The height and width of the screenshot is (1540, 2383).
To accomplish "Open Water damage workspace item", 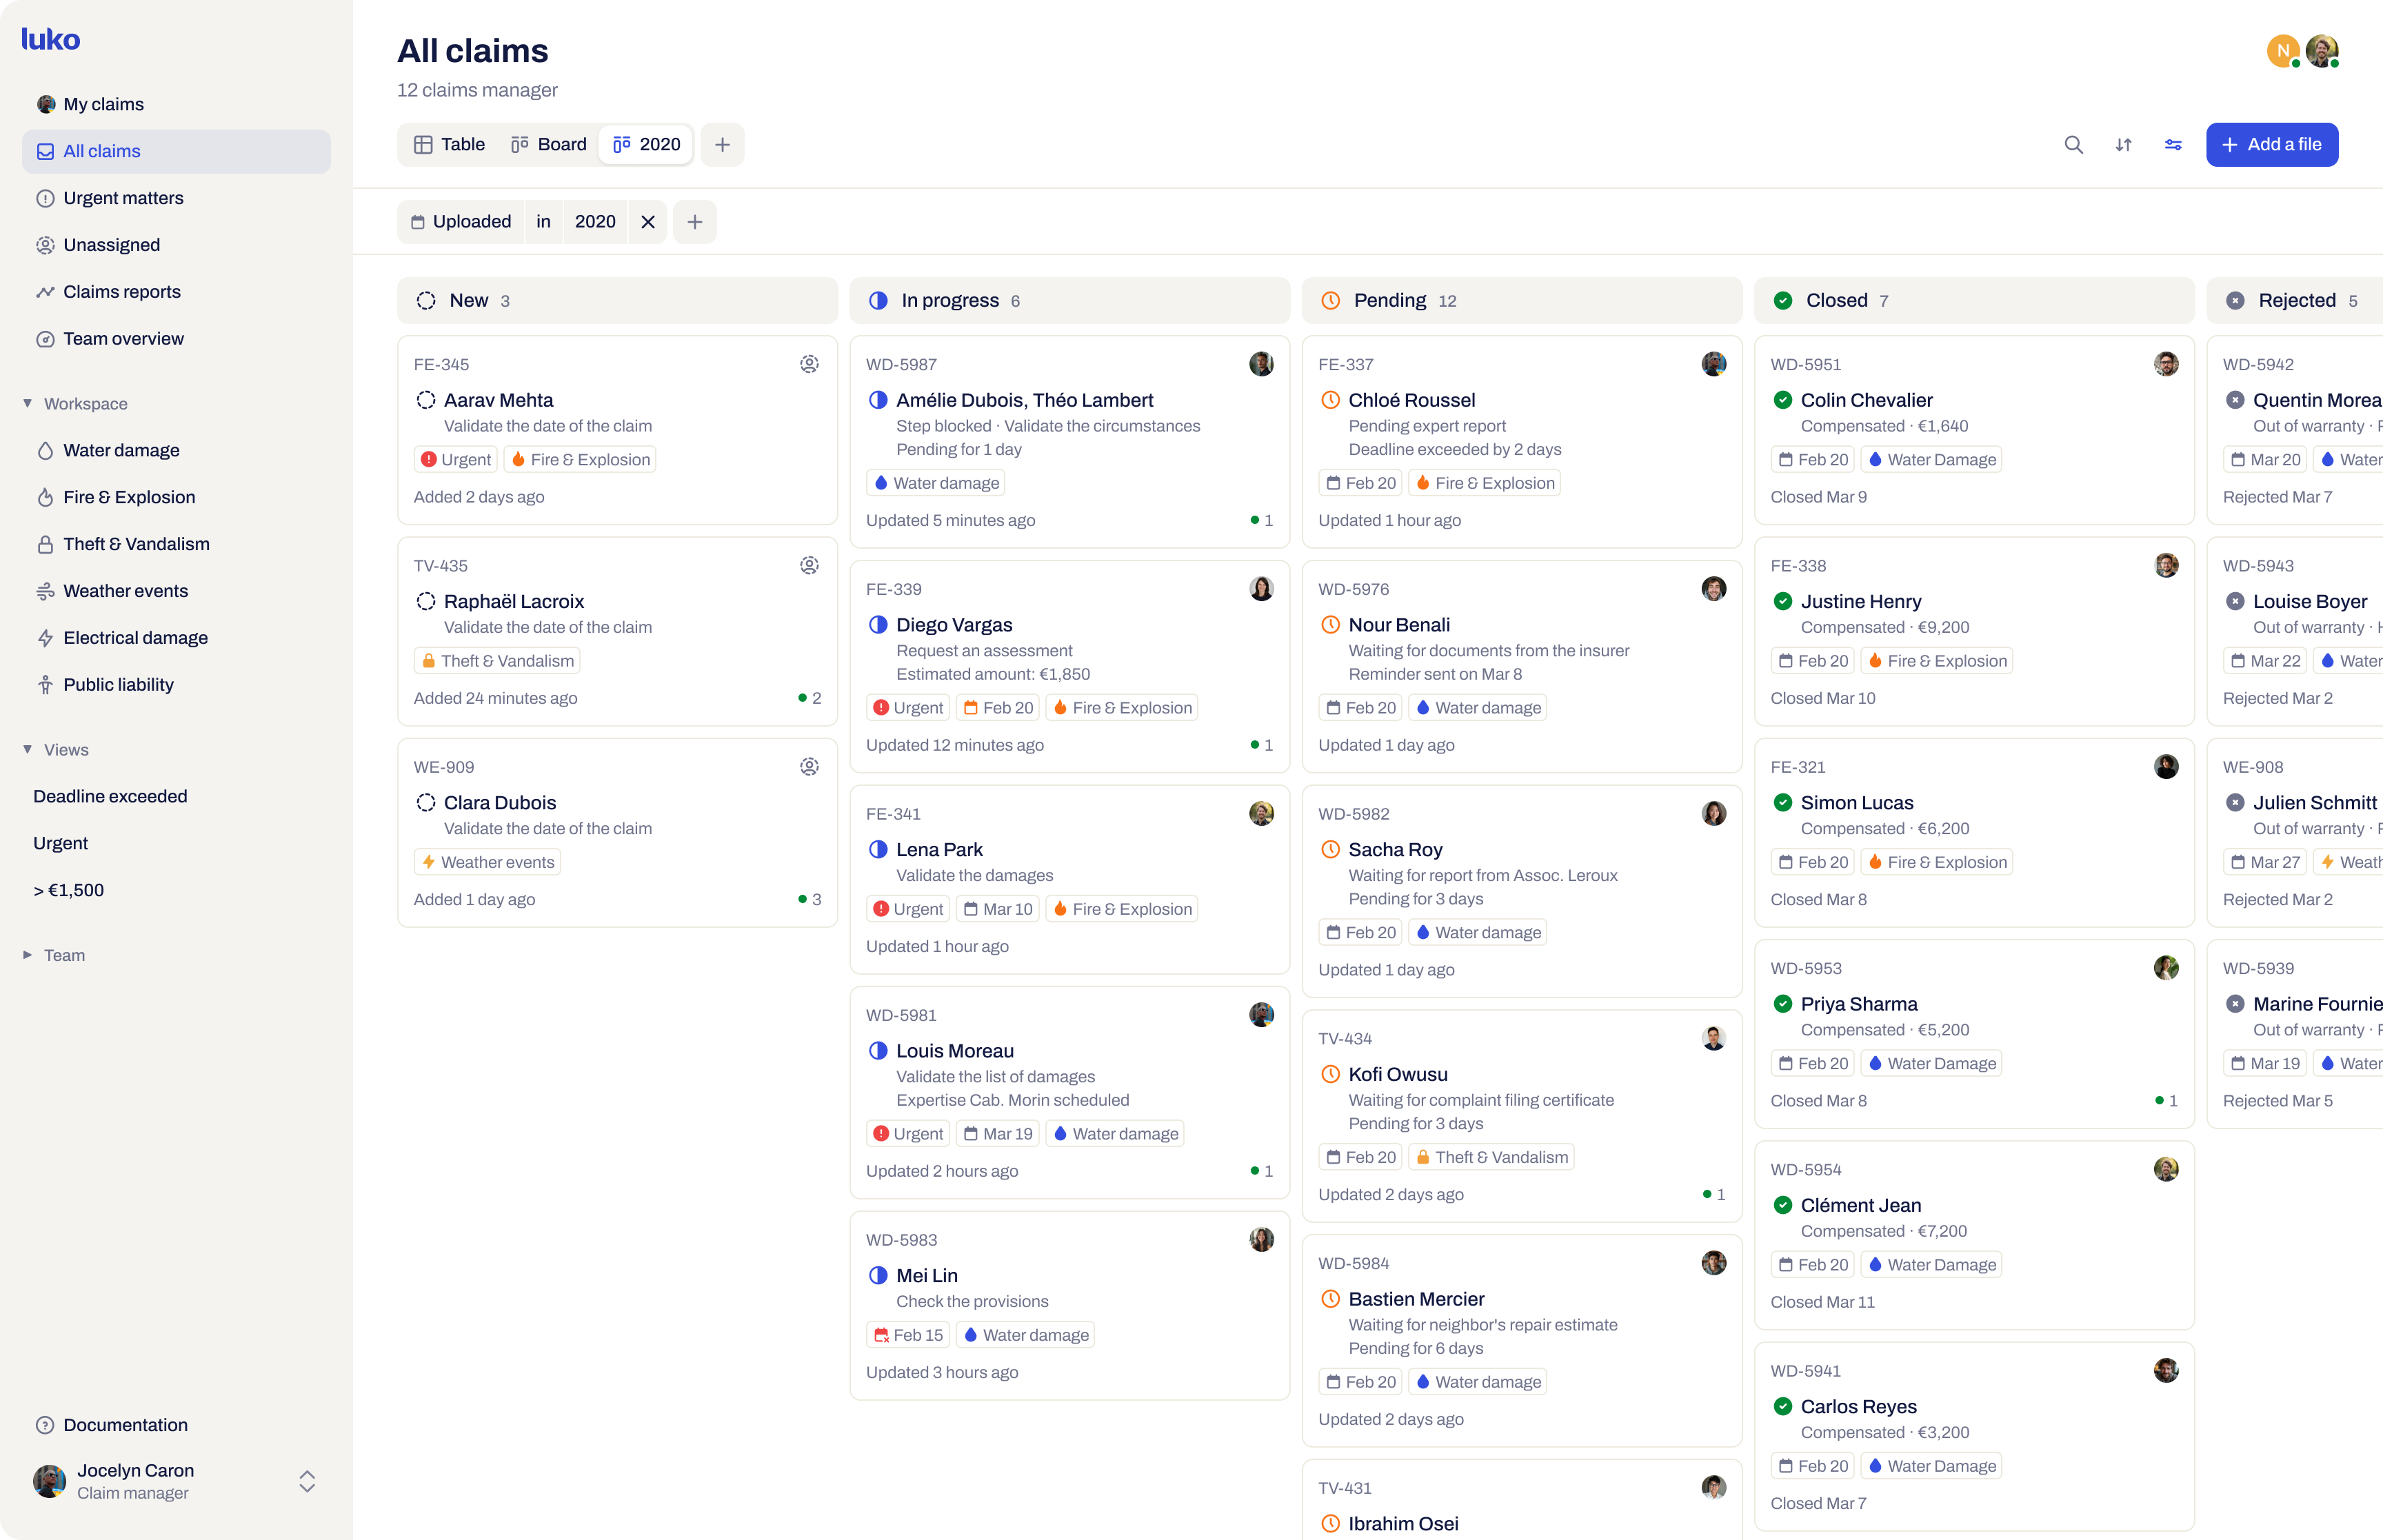I will [121, 450].
